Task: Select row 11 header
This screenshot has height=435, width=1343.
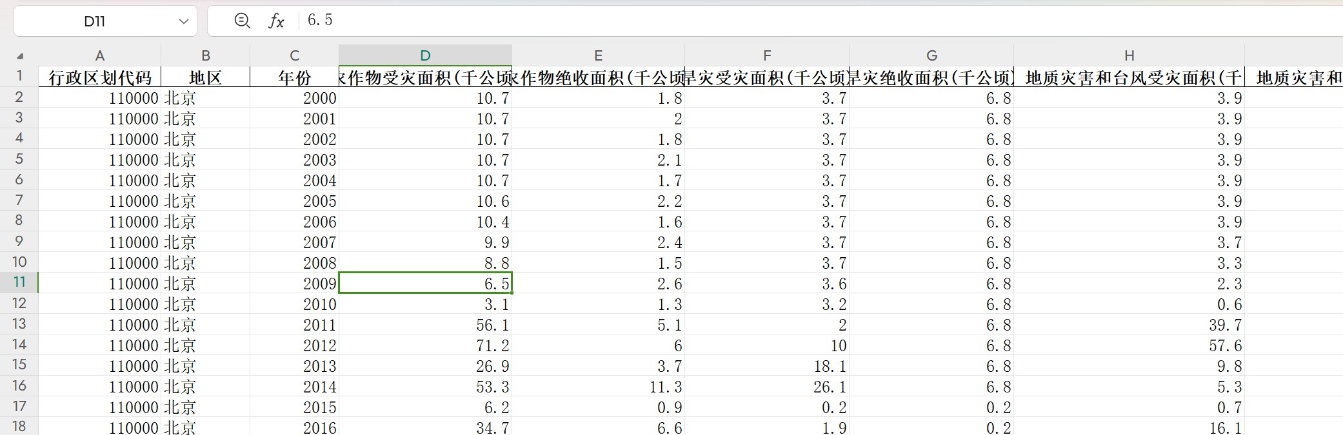Action: (19, 282)
